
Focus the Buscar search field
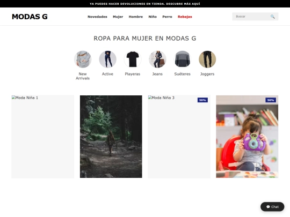pyautogui.click(x=255, y=17)
